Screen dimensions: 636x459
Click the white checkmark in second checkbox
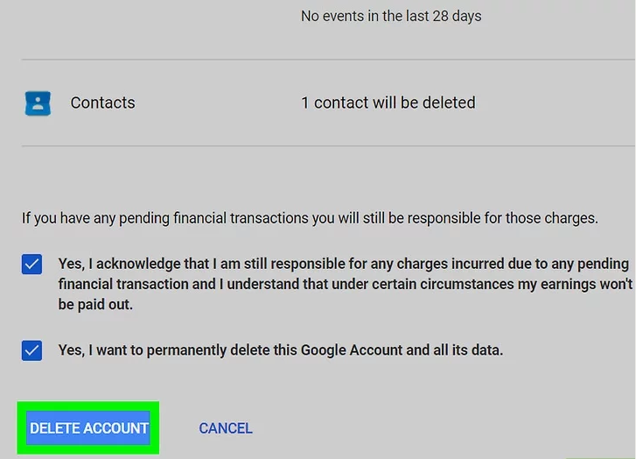coord(31,350)
